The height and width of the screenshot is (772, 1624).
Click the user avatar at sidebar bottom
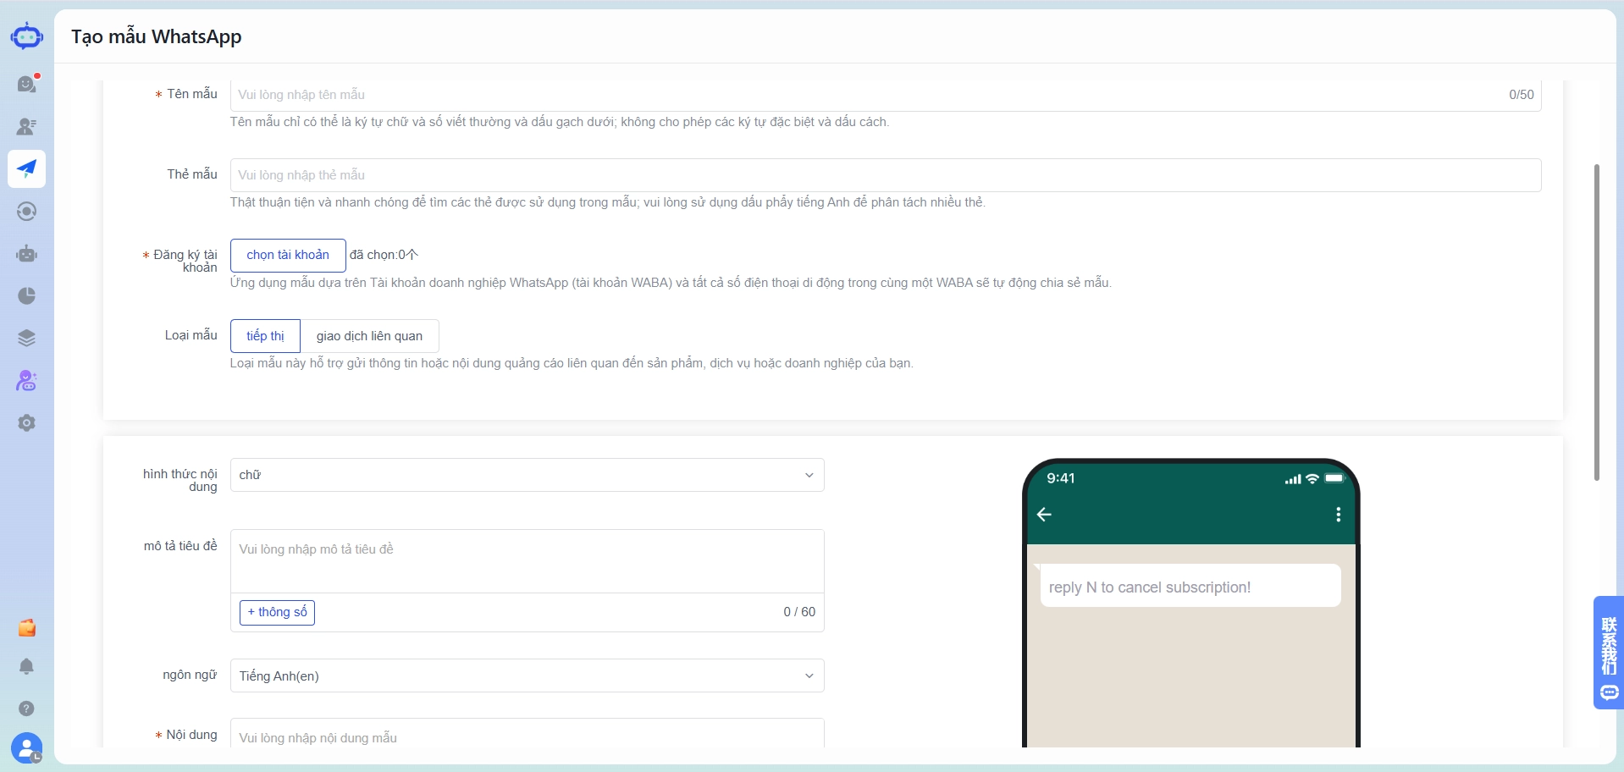click(26, 748)
